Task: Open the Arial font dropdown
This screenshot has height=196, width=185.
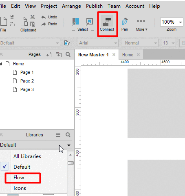Action: pyautogui.click(x=98, y=43)
